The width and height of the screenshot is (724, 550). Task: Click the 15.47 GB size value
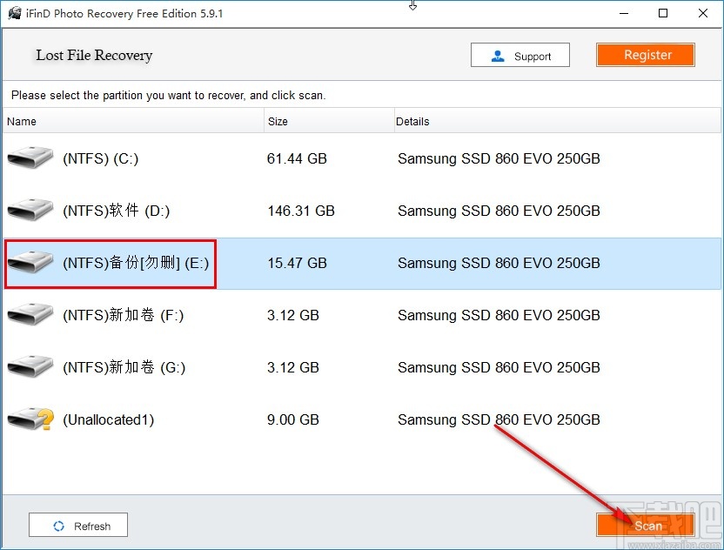click(297, 263)
